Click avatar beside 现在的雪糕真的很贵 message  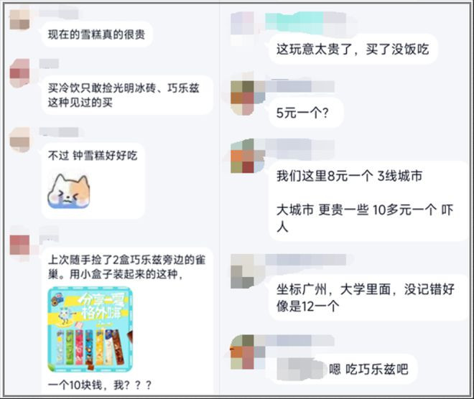point(19,19)
